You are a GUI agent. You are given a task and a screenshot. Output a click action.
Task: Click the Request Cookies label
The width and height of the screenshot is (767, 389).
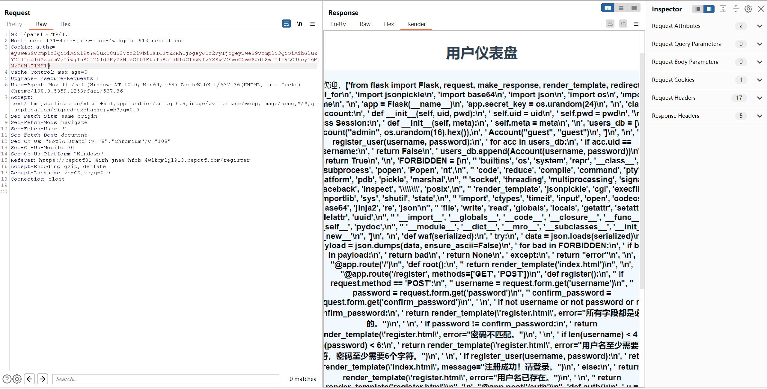pos(673,80)
